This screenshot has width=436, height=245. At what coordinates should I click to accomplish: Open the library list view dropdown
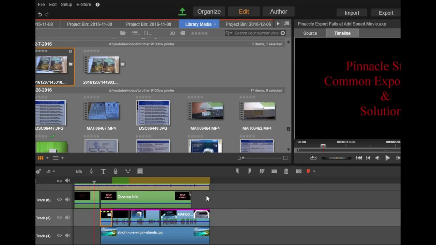point(58,158)
